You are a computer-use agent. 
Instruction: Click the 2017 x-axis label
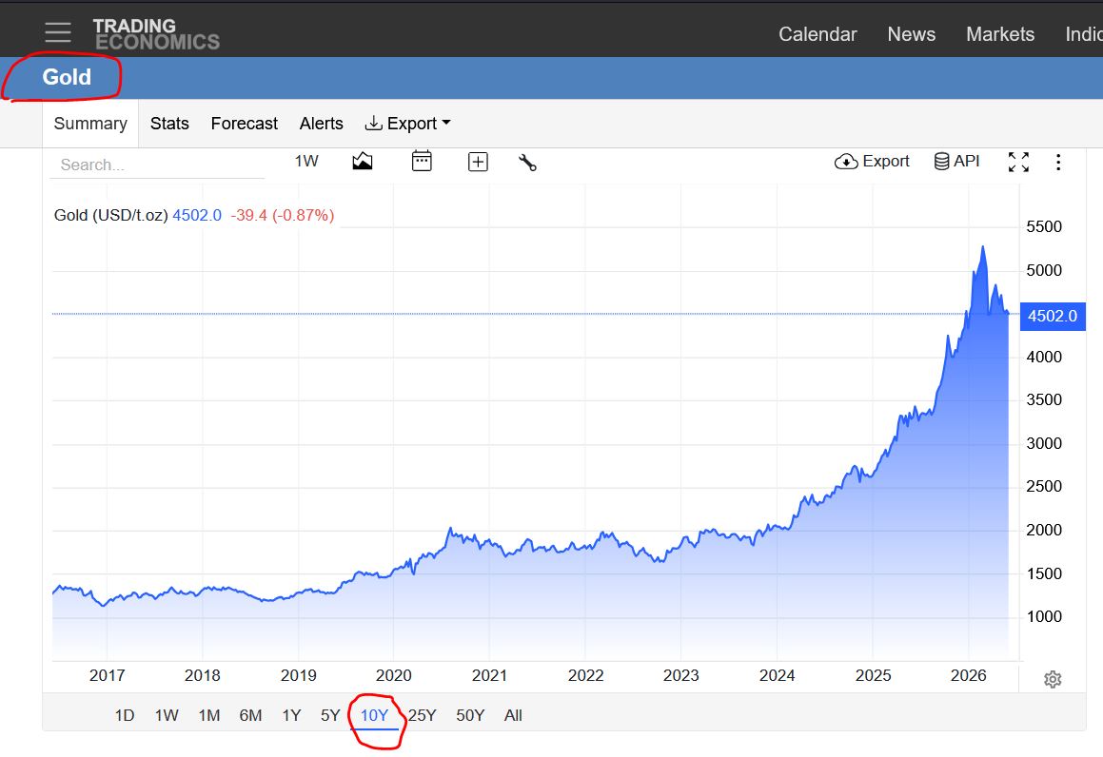click(107, 675)
